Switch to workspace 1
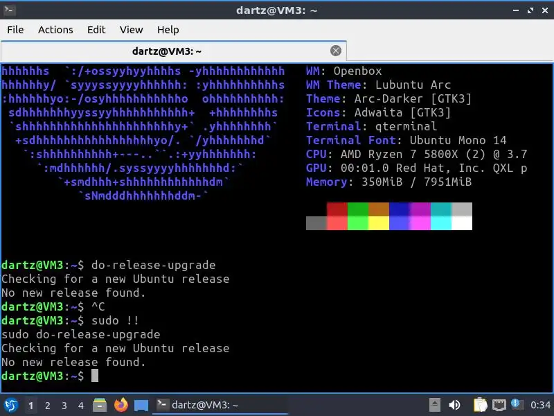The image size is (554, 416). coord(30,406)
